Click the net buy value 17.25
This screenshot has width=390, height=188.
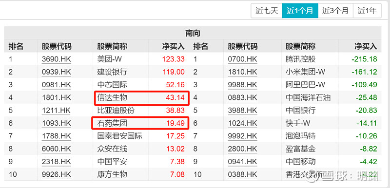click(175, 136)
